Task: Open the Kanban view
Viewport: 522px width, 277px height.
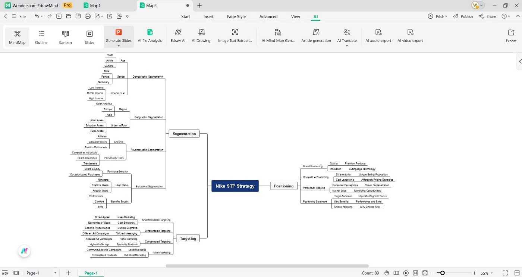Action: tap(65, 37)
